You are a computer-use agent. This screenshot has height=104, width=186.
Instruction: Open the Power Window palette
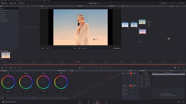coord(89,68)
